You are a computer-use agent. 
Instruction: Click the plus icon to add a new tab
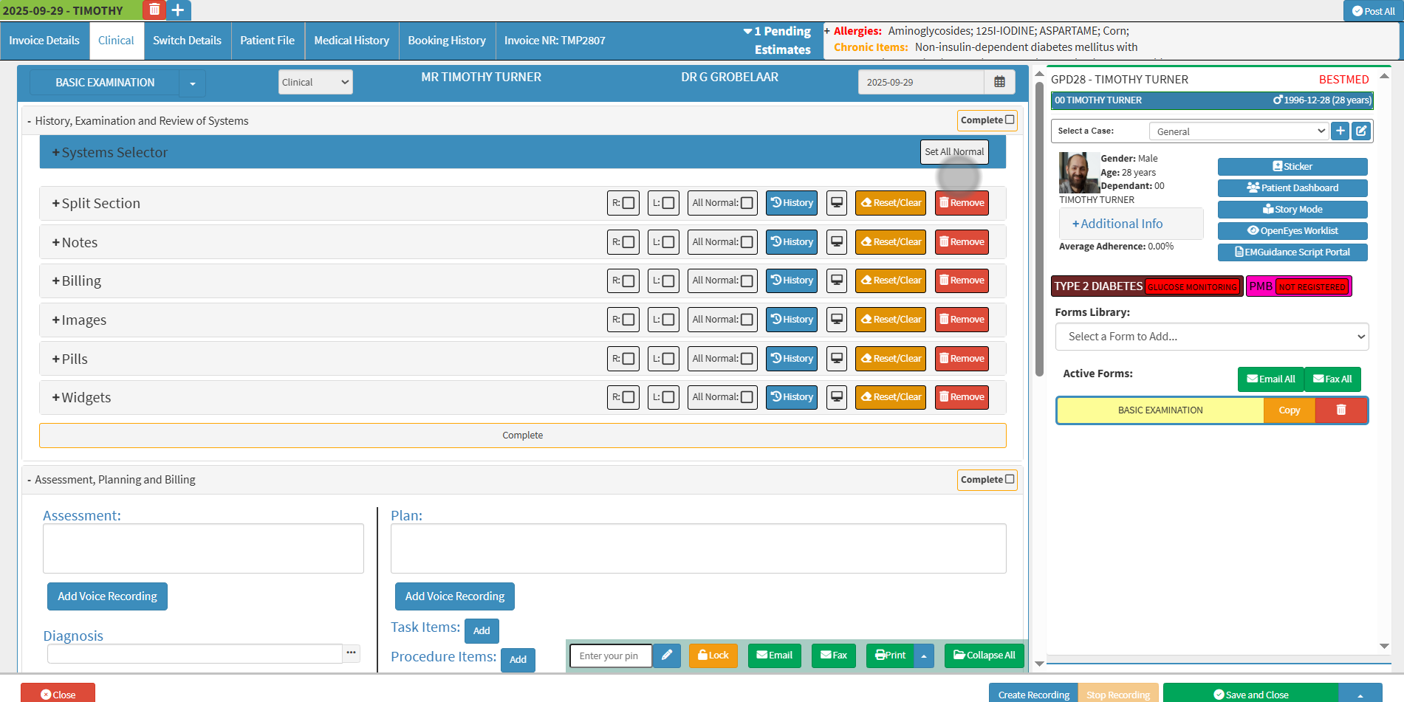[x=178, y=10]
